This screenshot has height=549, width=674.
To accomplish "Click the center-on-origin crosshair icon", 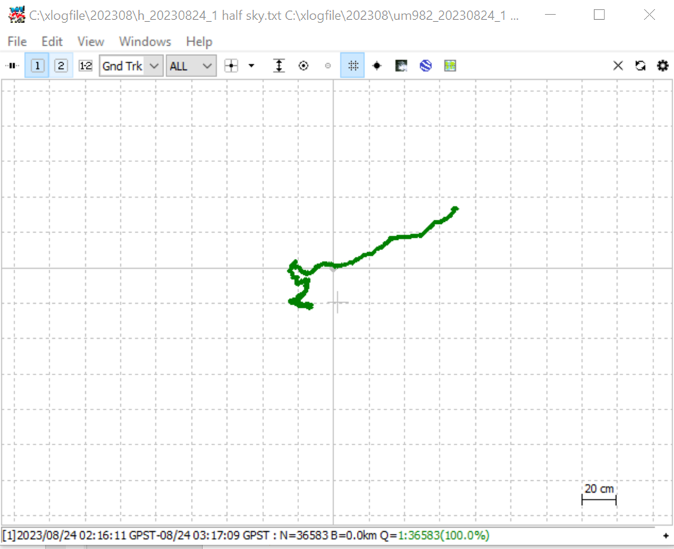I will tap(231, 66).
